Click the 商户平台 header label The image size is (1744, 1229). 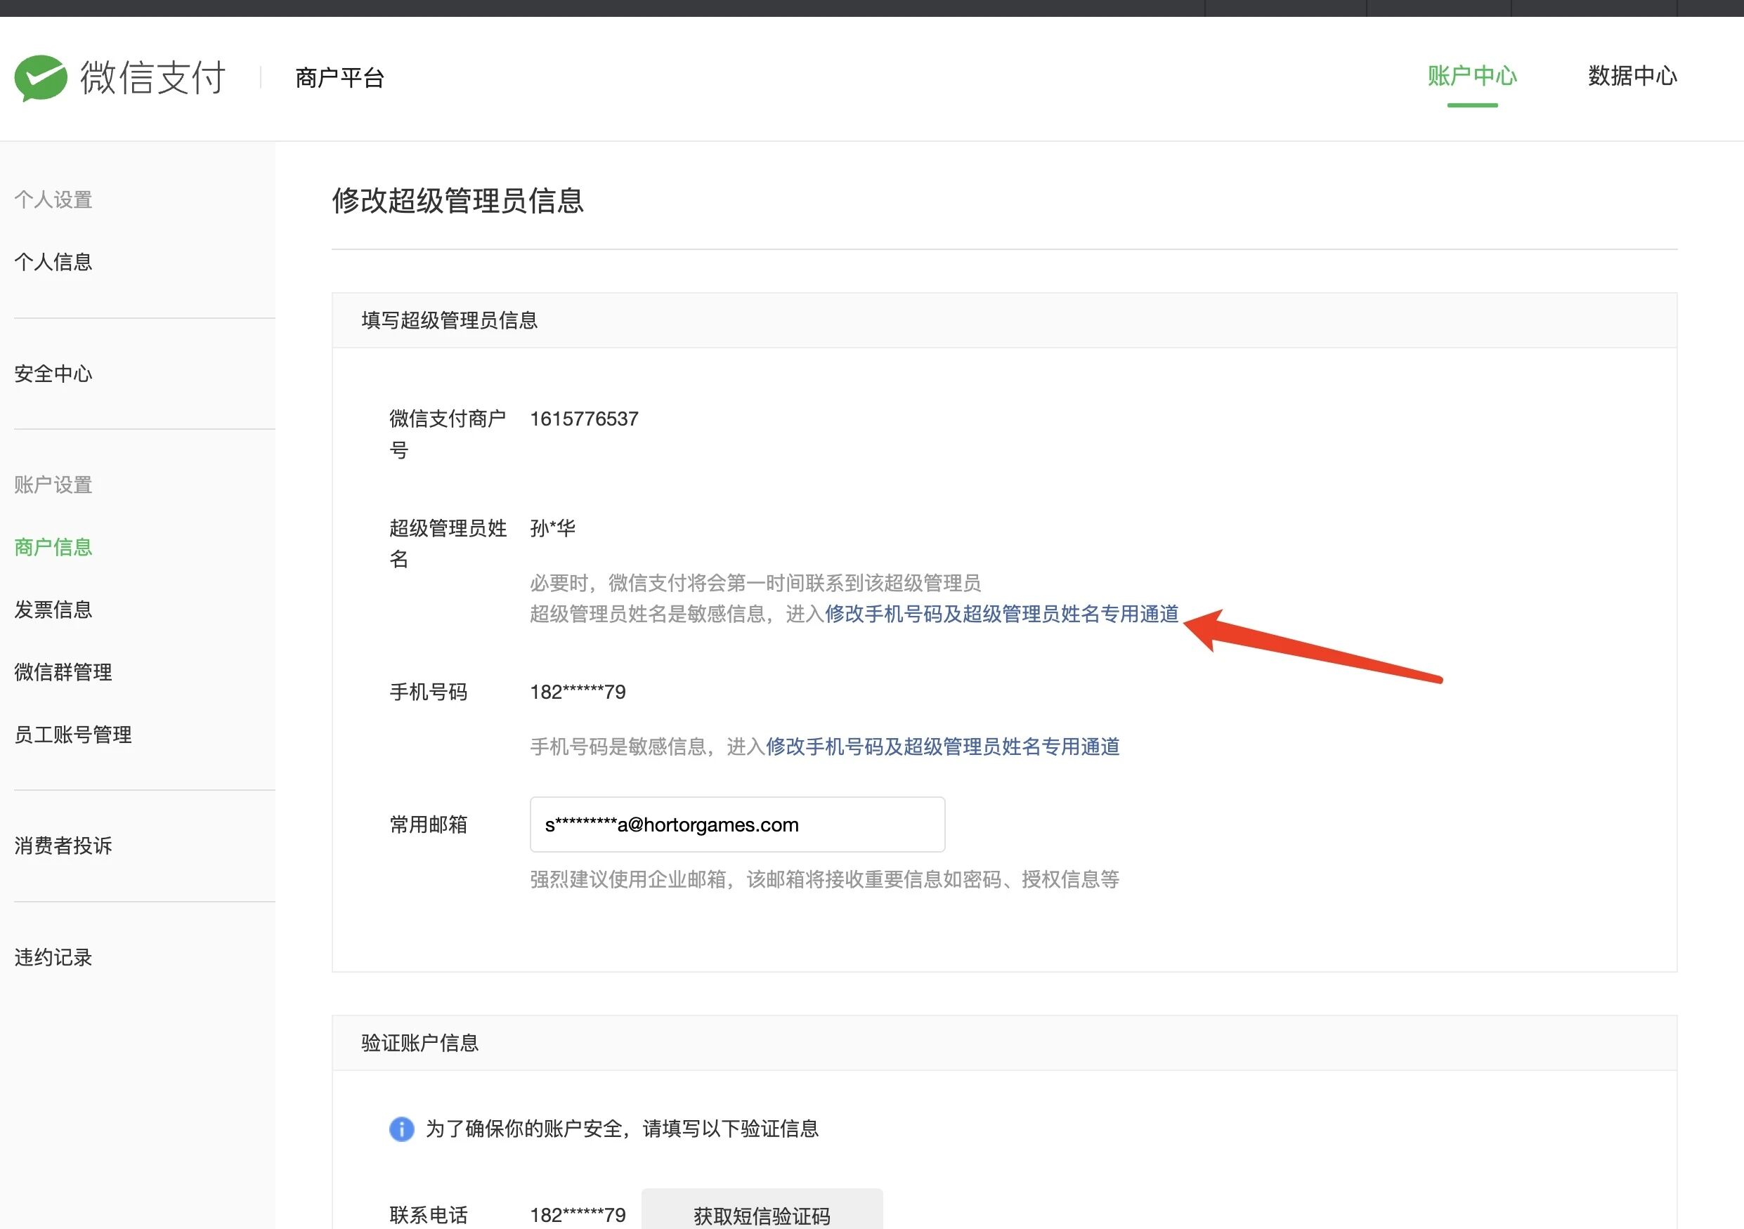tap(339, 77)
